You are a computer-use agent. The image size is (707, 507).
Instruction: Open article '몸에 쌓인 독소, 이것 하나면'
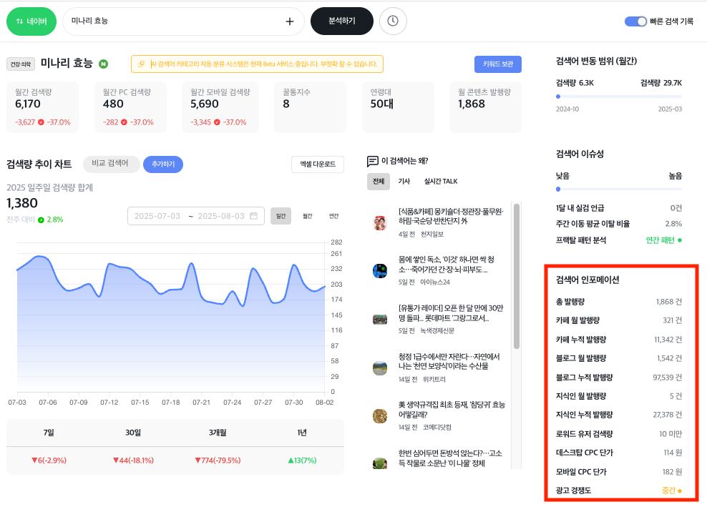(x=447, y=265)
